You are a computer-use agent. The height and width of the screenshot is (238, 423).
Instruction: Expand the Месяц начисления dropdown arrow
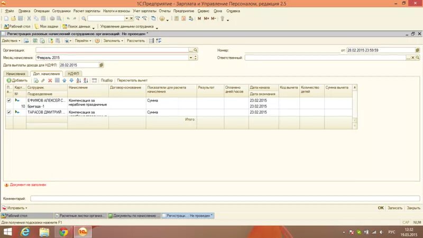coord(191,58)
